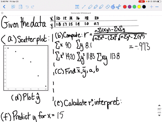Choose the red ink color
This screenshot has width=162, height=122.
[125, 7]
